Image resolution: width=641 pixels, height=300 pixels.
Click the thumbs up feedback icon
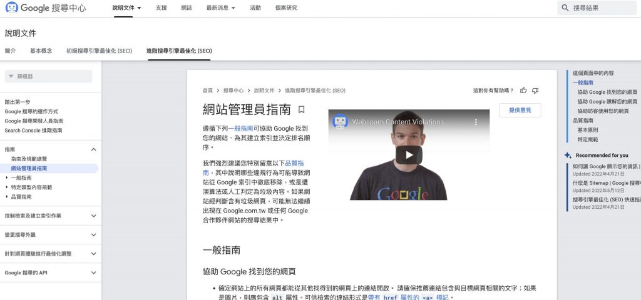pyautogui.click(x=523, y=91)
